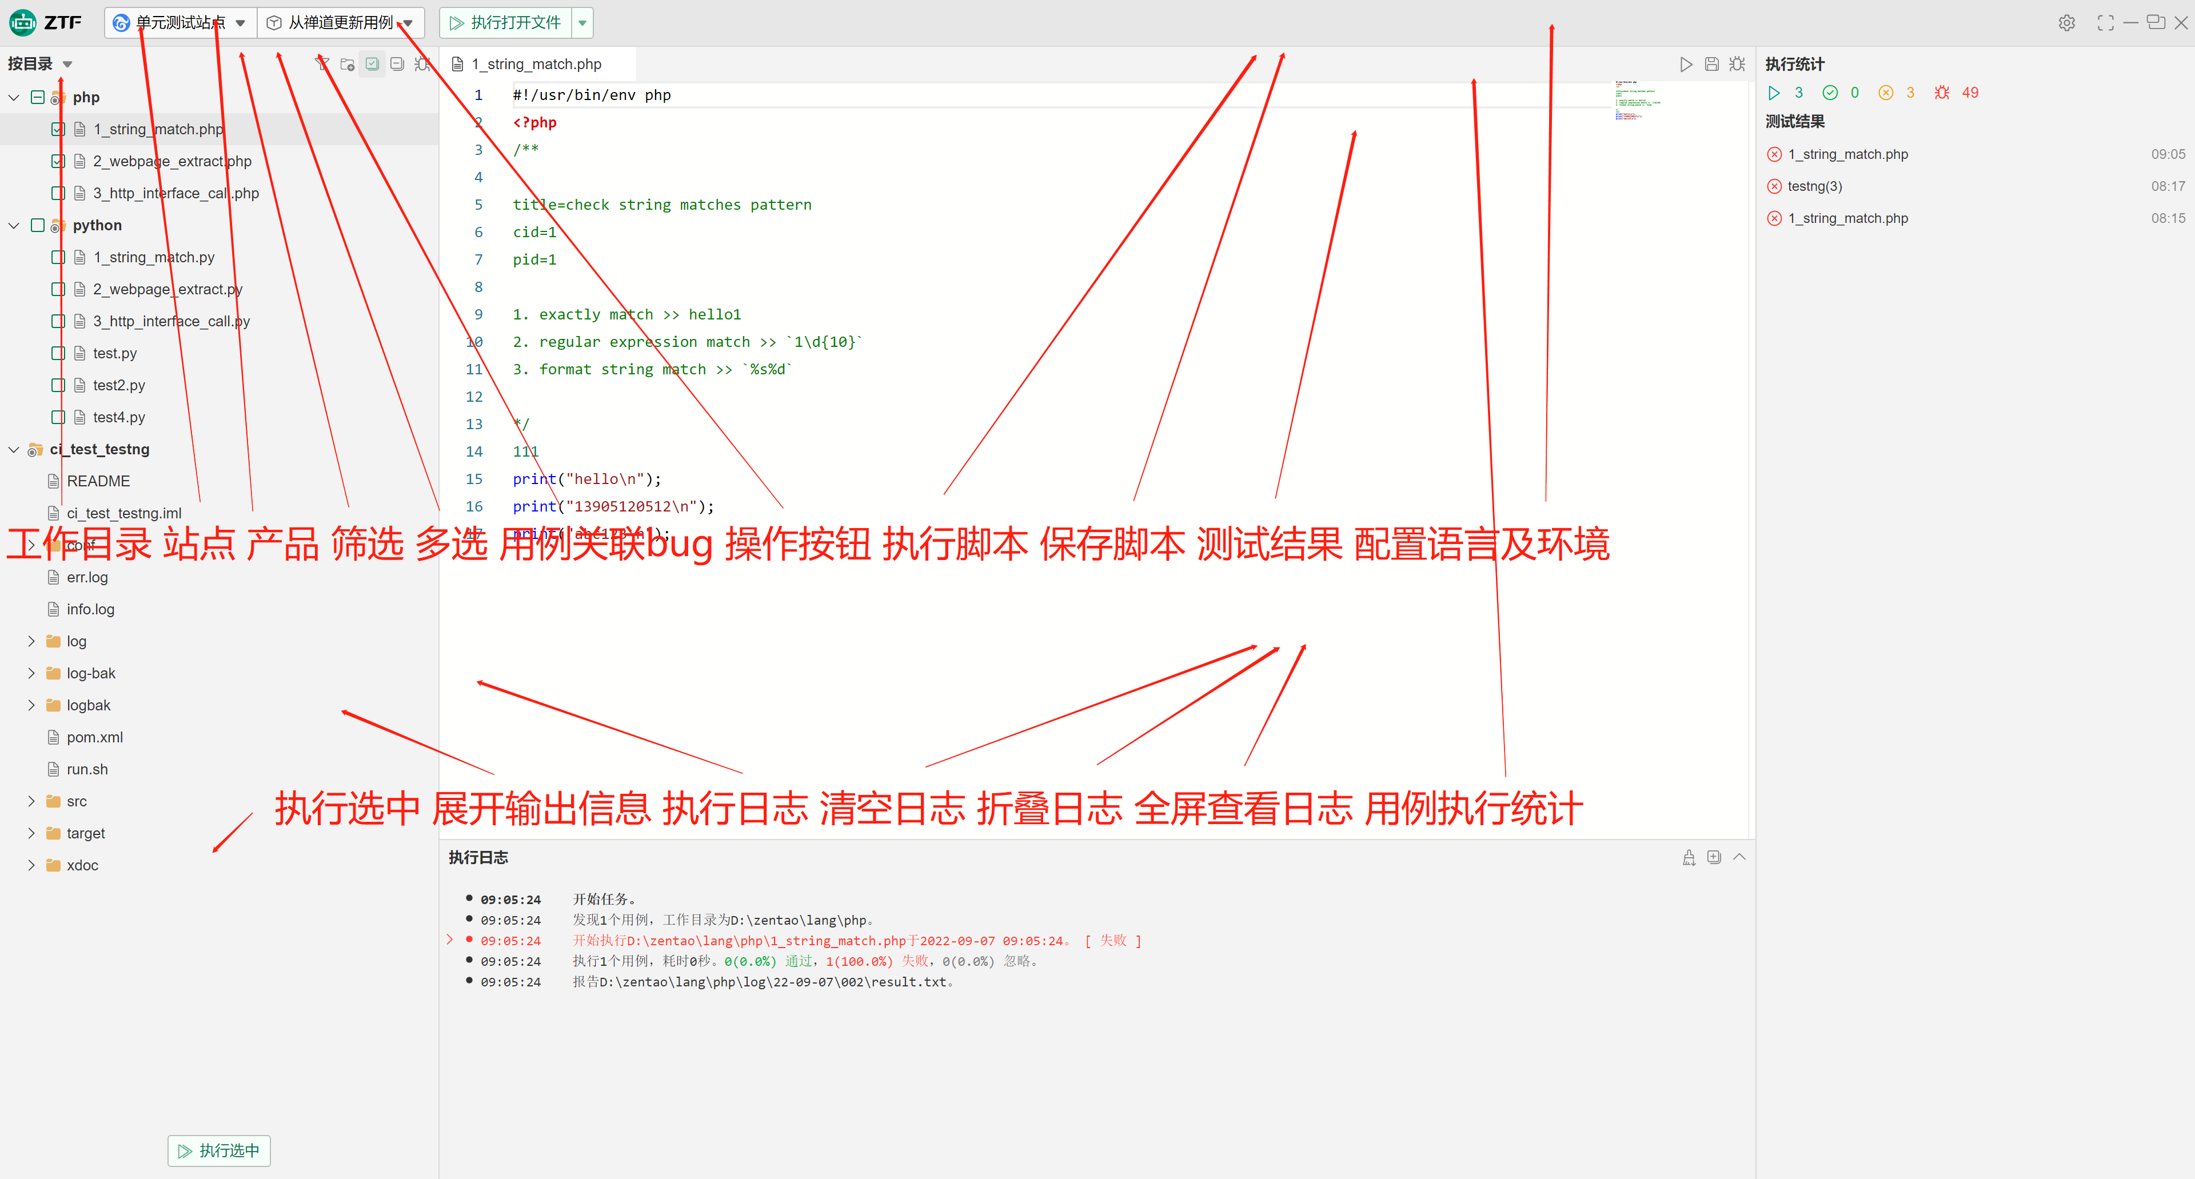This screenshot has height=1179, width=2195.
Task: Open the 单元测试站点 site dropdown
Action: pos(181,23)
